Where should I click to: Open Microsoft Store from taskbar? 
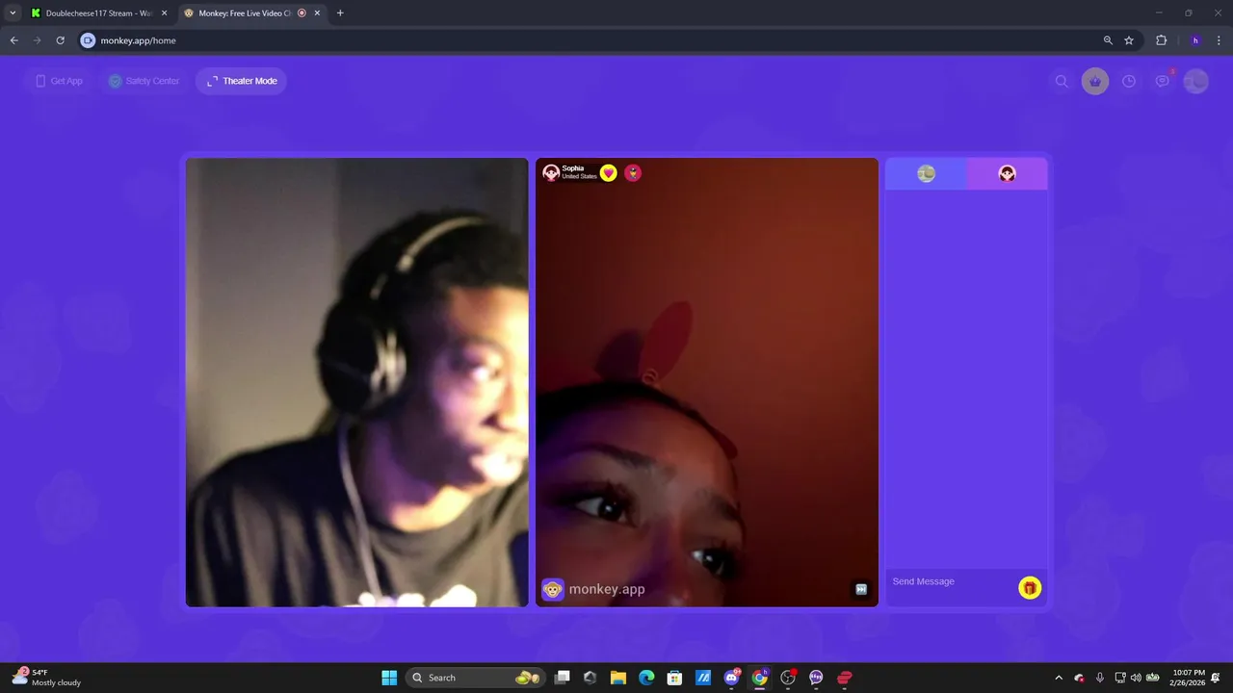pos(675,678)
